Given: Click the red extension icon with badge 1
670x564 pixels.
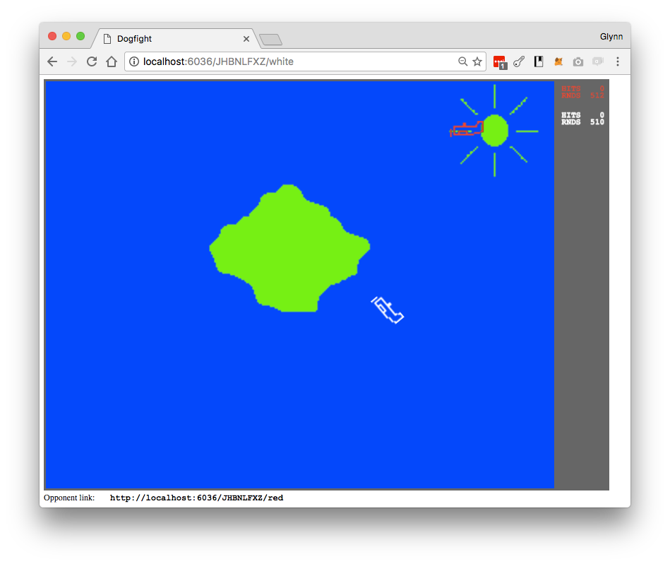Looking at the screenshot, I should tap(499, 61).
